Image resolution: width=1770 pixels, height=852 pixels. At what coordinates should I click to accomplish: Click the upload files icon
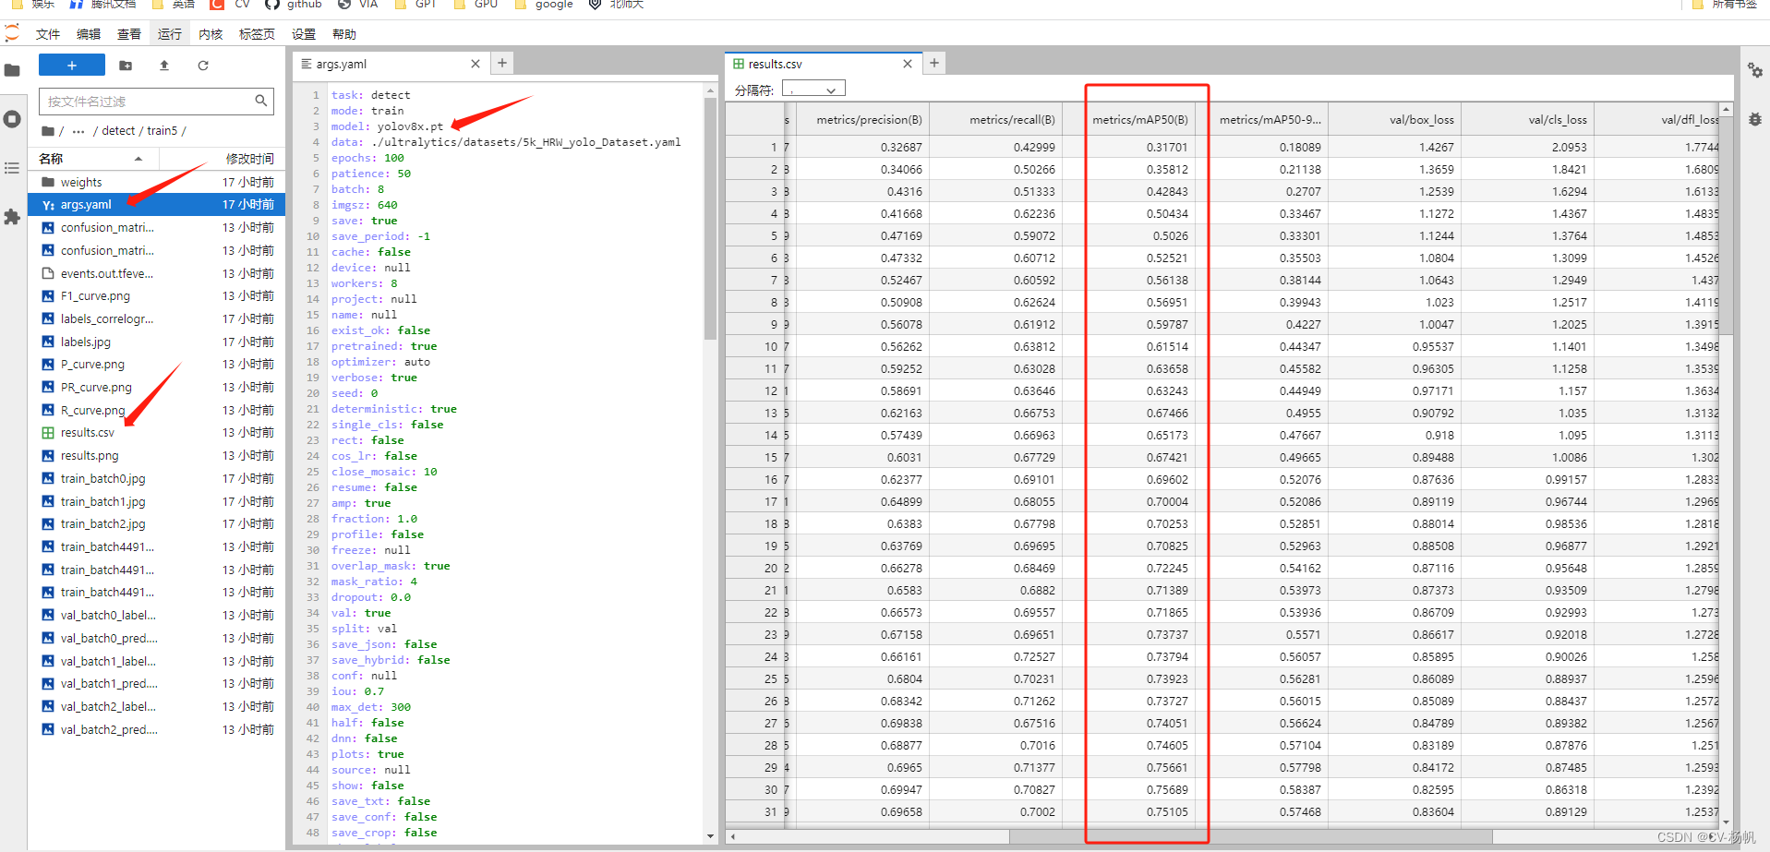coord(164,66)
